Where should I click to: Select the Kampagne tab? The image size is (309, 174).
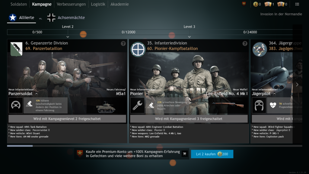[42, 4]
